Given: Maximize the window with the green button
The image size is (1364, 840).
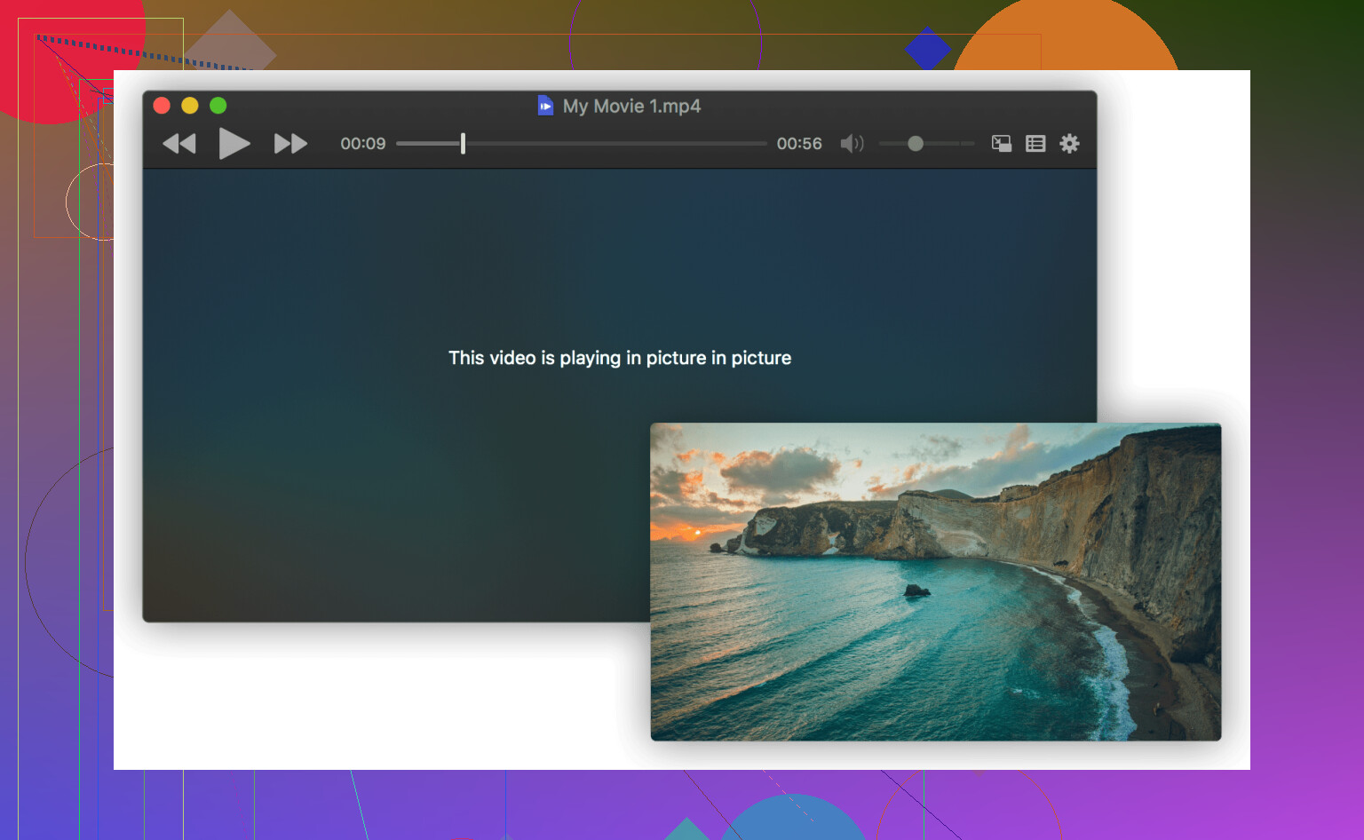Looking at the screenshot, I should pyautogui.click(x=218, y=106).
